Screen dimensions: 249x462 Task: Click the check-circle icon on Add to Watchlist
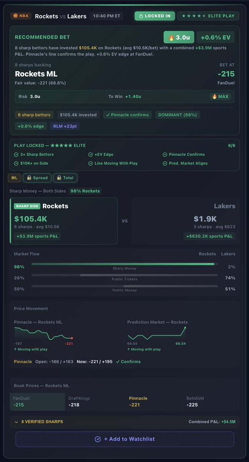(98, 439)
